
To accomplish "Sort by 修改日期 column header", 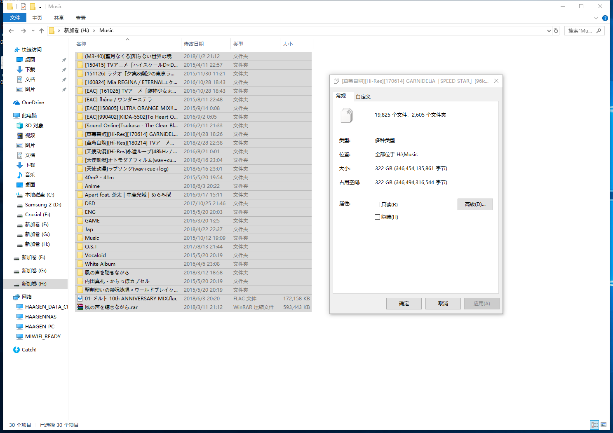I will click(206, 44).
